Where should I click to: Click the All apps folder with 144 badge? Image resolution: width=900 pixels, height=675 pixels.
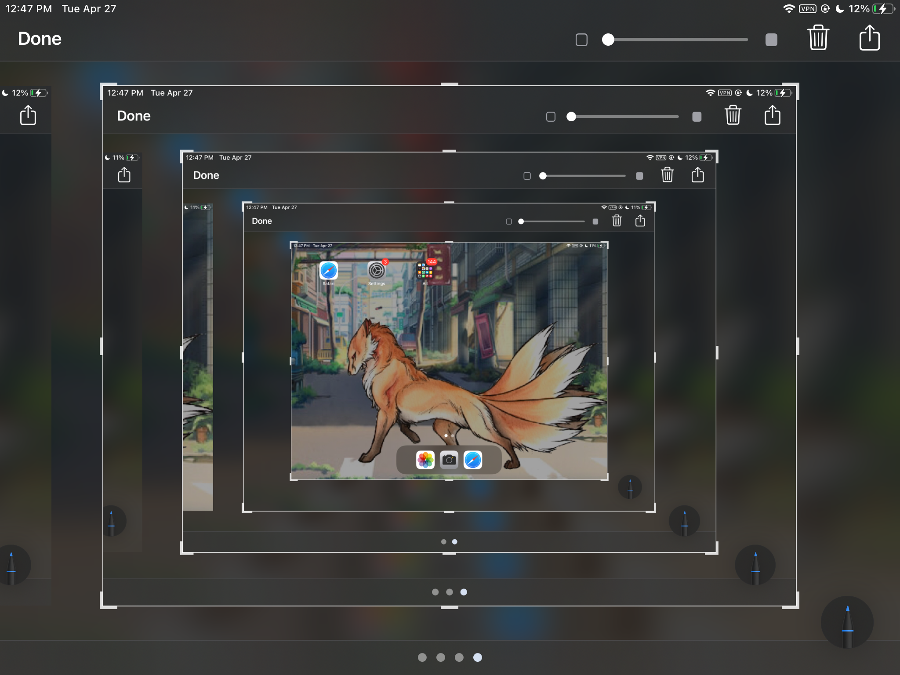[x=425, y=271]
